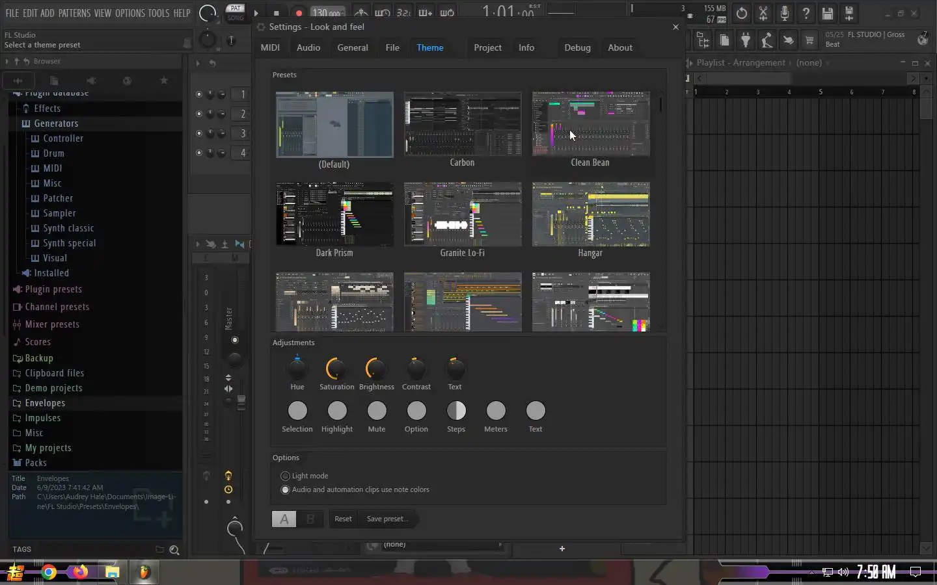The height and width of the screenshot is (585, 937).
Task: Expand the Channel presets folder
Action: tap(57, 307)
